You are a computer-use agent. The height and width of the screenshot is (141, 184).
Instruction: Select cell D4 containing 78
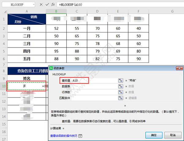pyautogui.click(x=97, y=44)
